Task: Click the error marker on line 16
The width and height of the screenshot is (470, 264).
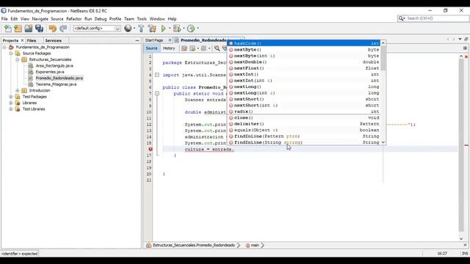Action: pyautogui.click(x=151, y=149)
